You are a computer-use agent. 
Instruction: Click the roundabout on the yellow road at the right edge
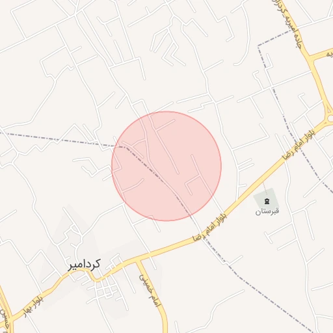(330, 119)
